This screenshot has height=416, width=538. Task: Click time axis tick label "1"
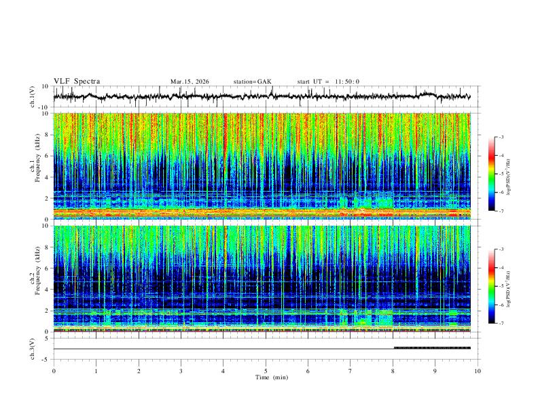click(x=96, y=371)
